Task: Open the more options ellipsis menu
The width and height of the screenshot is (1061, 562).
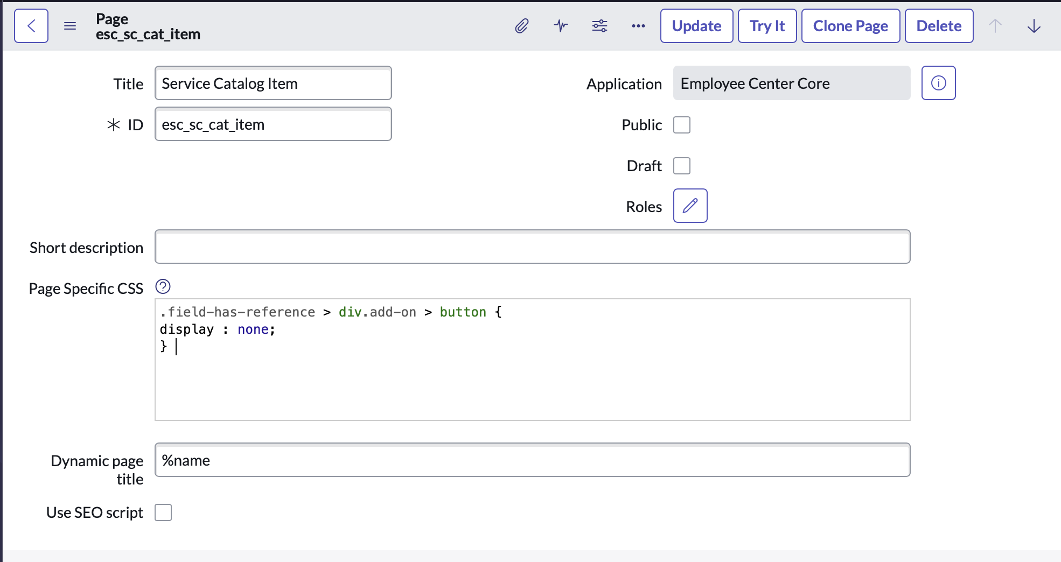Action: pyautogui.click(x=638, y=25)
